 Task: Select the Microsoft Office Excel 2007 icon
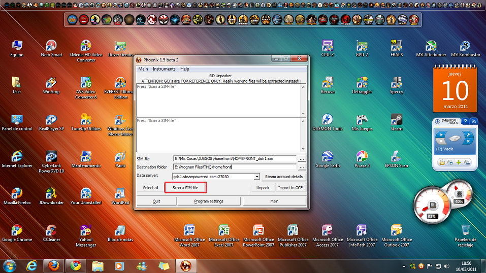pos(224,236)
